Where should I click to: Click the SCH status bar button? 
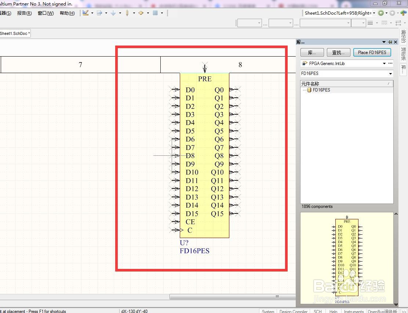click(x=317, y=311)
